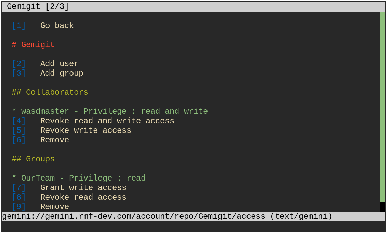
Task: Open the Add user link
Action: coord(59,63)
